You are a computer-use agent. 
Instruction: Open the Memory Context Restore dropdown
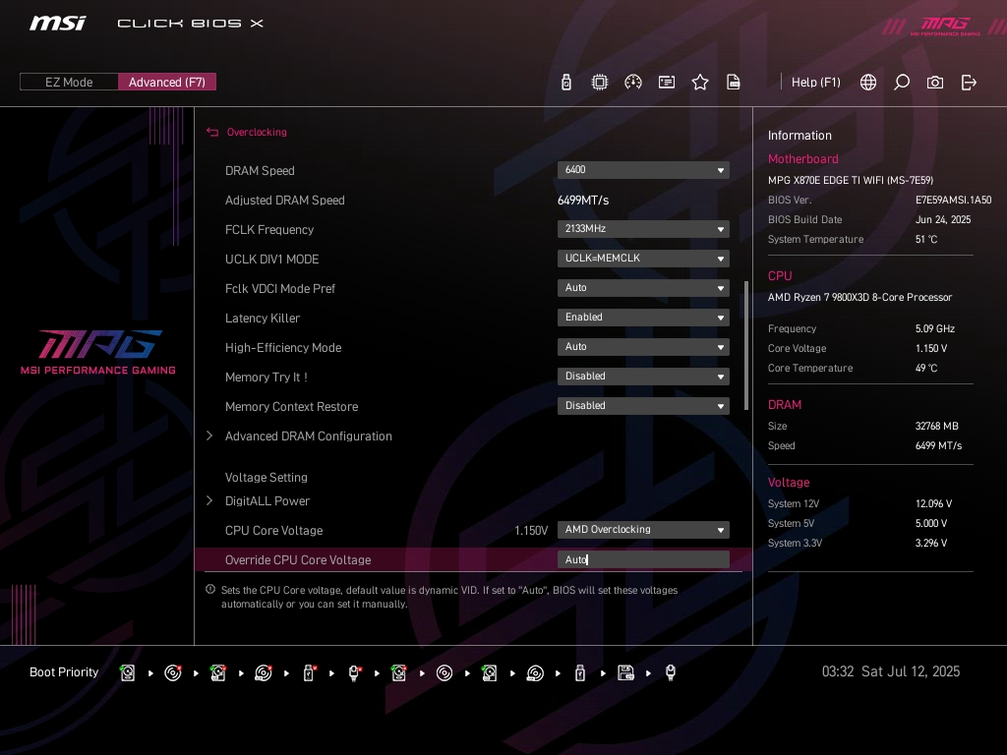coord(643,406)
